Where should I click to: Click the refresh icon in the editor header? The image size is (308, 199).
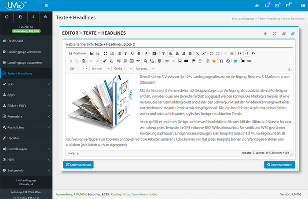(275, 33)
